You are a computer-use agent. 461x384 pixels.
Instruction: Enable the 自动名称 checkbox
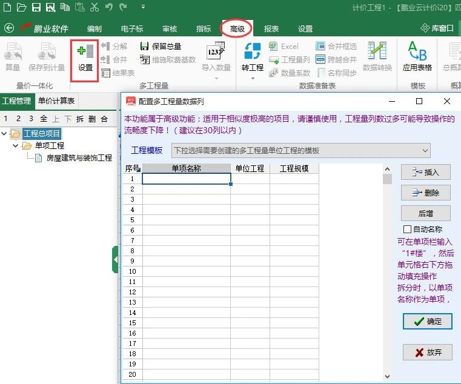408,229
